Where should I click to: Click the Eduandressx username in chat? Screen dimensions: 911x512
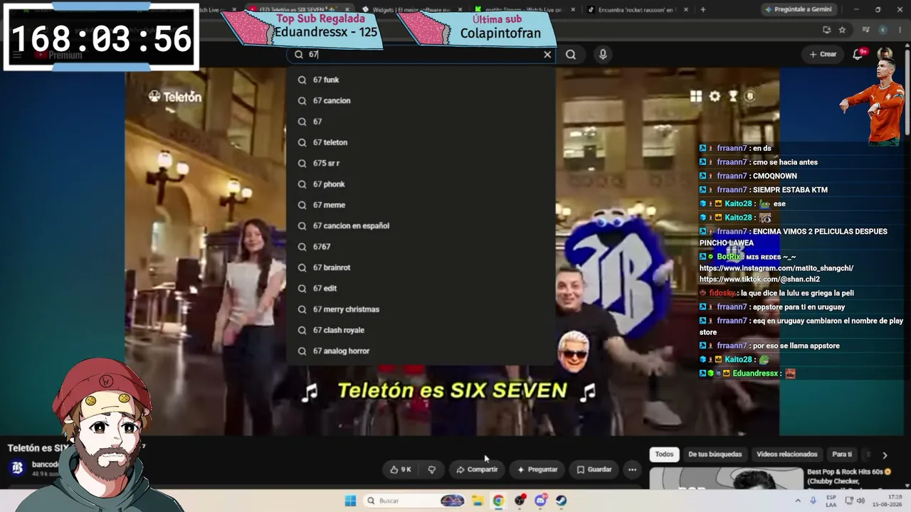[x=755, y=373]
